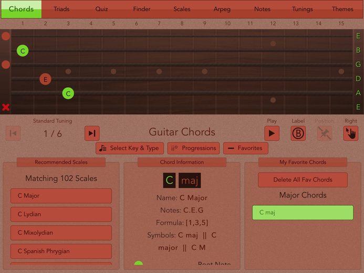Image resolution: width=364 pixels, height=273 pixels.
Task: Open C Spanish Phrygian scale
Action: coord(61,251)
